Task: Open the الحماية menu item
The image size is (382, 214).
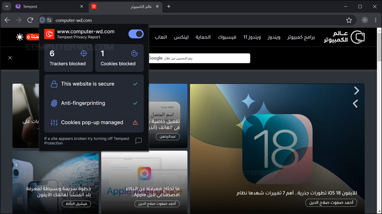Action: tap(203, 37)
